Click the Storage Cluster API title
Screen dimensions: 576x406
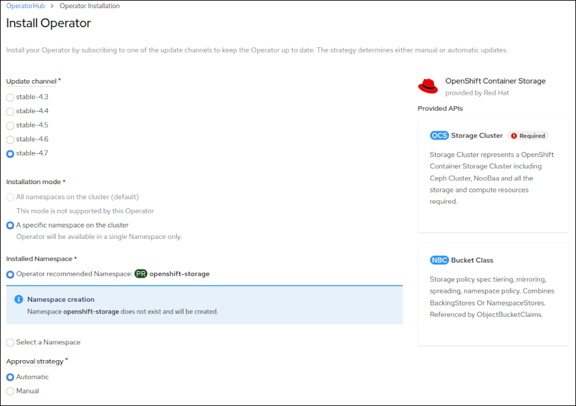(x=477, y=136)
